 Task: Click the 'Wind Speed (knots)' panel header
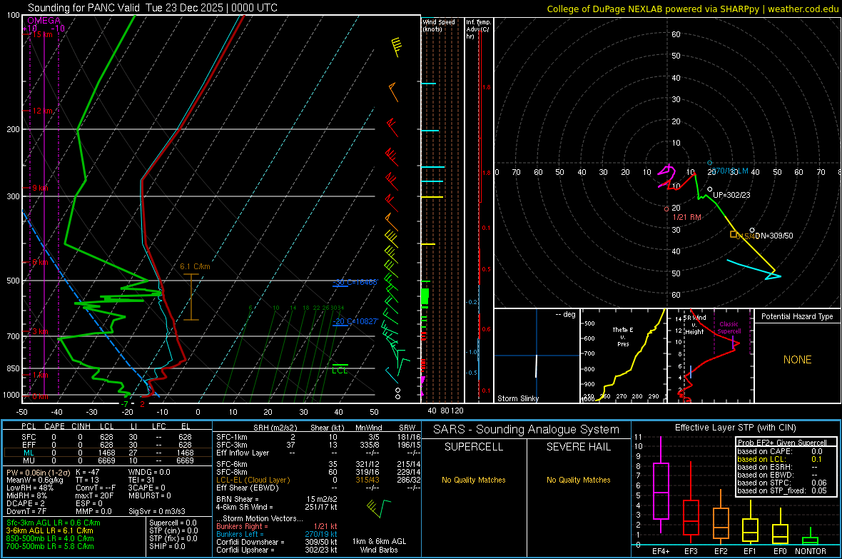(439, 25)
